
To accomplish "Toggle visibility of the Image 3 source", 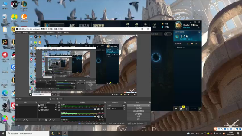I will [x=56, y=105].
